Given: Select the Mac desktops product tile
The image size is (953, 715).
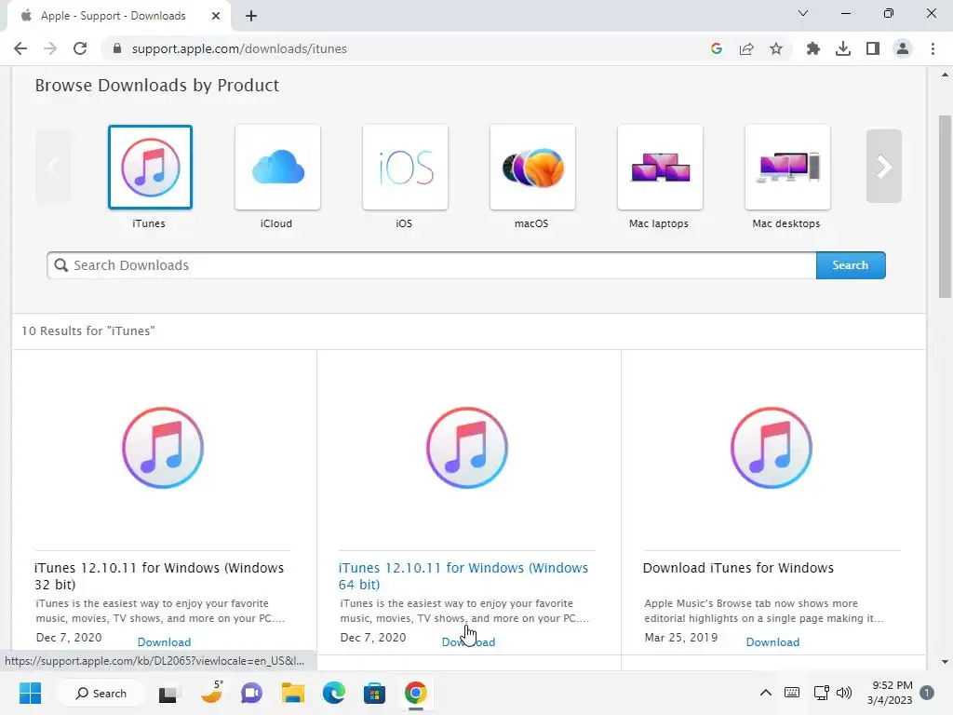Looking at the screenshot, I should 787,168.
